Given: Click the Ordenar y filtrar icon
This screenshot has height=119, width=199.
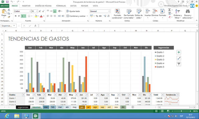Looking at the screenshot, I should (x=178, y=11).
